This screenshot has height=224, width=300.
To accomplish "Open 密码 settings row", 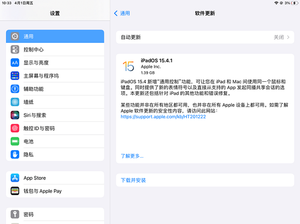I will coord(55,214).
